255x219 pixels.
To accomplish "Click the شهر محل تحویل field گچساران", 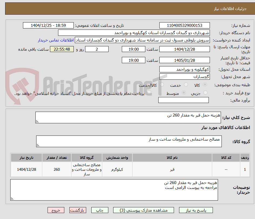I will pos(184,77).
